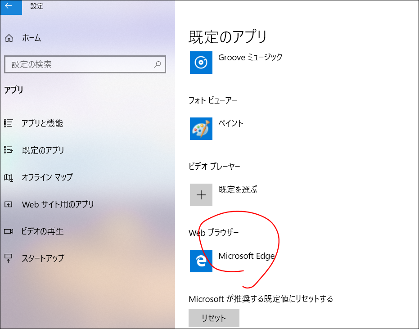Click the video camera icon
The image size is (419, 329).
[x=9, y=231]
